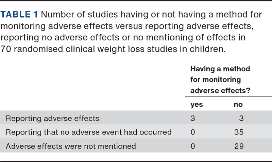Click "Having a method" header line
Viewport: 272px width, 162px height.
point(220,69)
